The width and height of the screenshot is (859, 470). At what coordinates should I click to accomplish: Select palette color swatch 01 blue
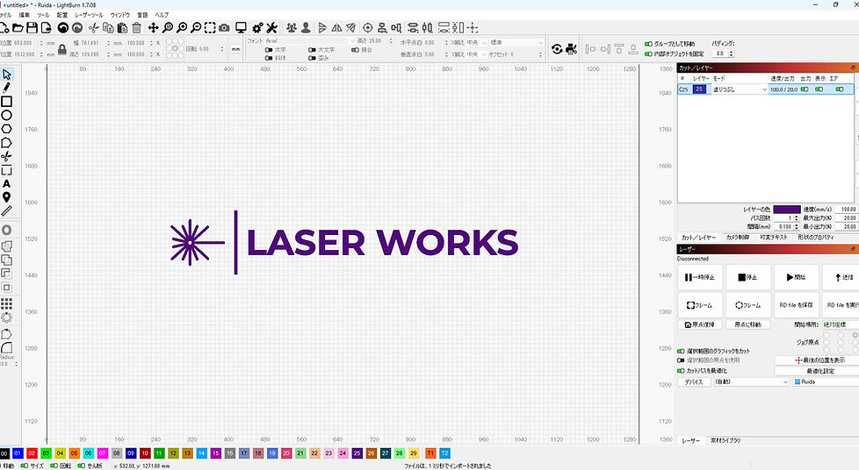(x=18, y=453)
